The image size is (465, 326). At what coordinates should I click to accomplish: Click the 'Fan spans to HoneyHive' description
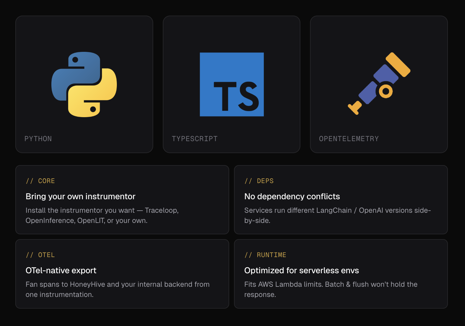(117, 289)
